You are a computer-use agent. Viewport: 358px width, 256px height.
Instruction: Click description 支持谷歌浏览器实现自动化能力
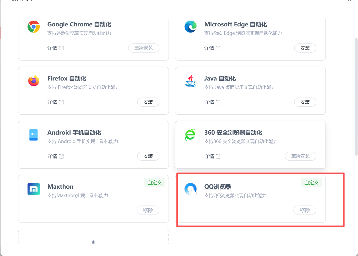[79, 33]
